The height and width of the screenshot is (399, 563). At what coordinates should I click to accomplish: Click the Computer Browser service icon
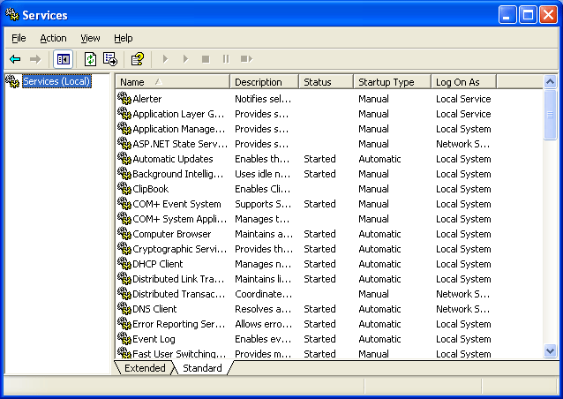(x=124, y=234)
